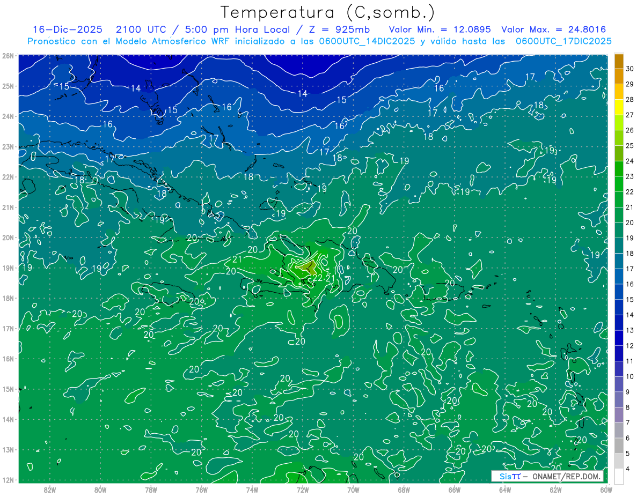Click the '80W' longitude label
Screen dimensions: 644x497
(100, 489)
